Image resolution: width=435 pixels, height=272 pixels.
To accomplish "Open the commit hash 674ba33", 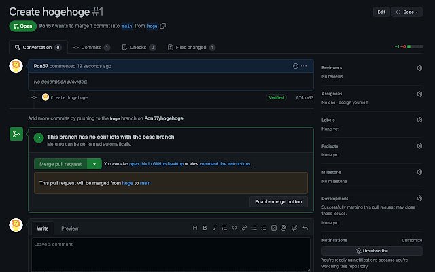I will click(304, 97).
